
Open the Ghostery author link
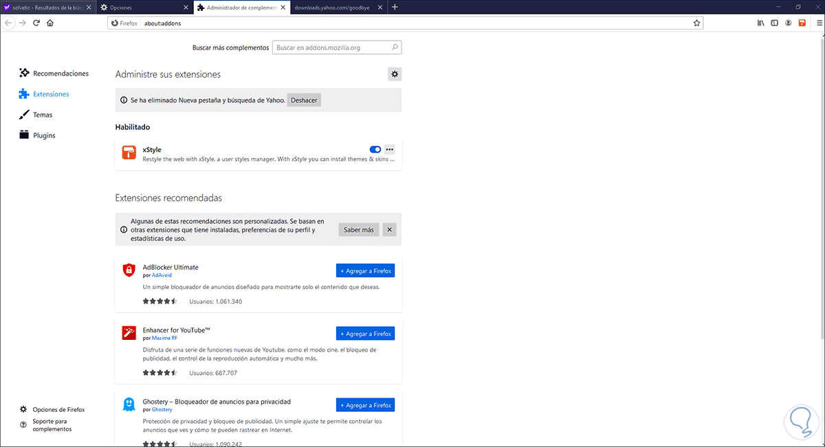click(x=162, y=410)
